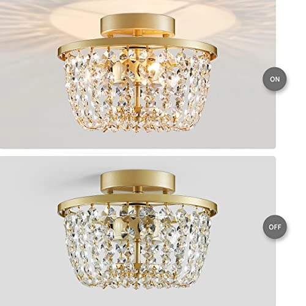Click the crystal strands on the lit chandelier's left side
The height and width of the screenshot is (306, 306).
tap(81, 90)
